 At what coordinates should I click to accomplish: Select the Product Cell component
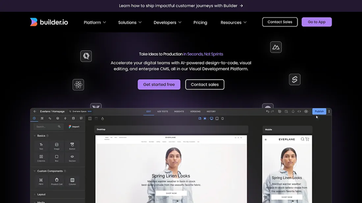tap(56, 181)
